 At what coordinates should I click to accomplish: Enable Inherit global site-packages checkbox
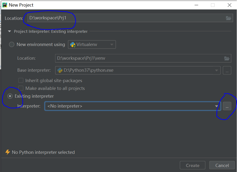[x=21, y=81]
